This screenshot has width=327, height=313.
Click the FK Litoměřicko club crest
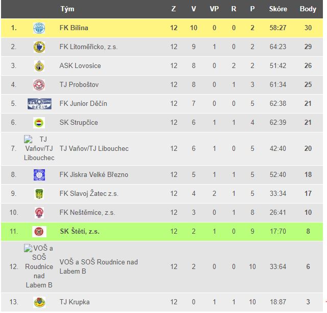coord(39,47)
